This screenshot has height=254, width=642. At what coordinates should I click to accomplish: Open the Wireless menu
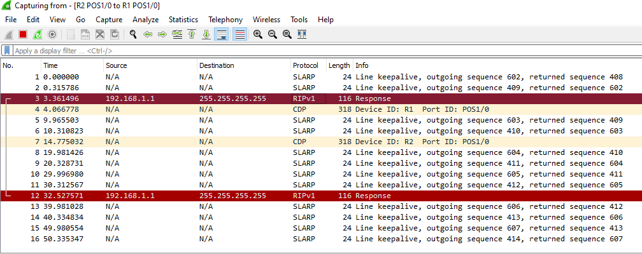266,20
